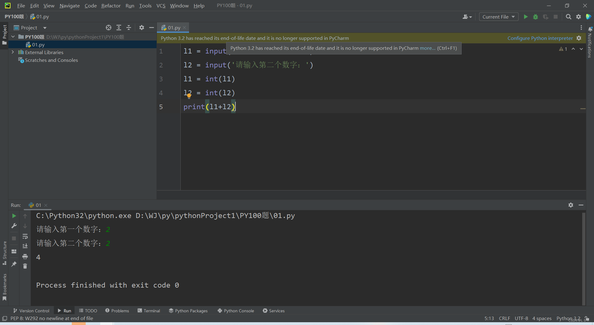Image resolution: width=594 pixels, height=325 pixels.
Task: Open the Project view dropdown arrow
Action: click(x=44, y=28)
